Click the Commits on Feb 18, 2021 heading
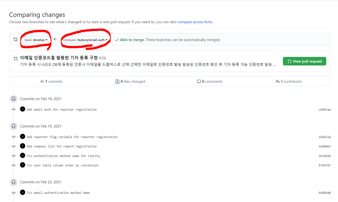The image size is (338, 202). point(41,99)
